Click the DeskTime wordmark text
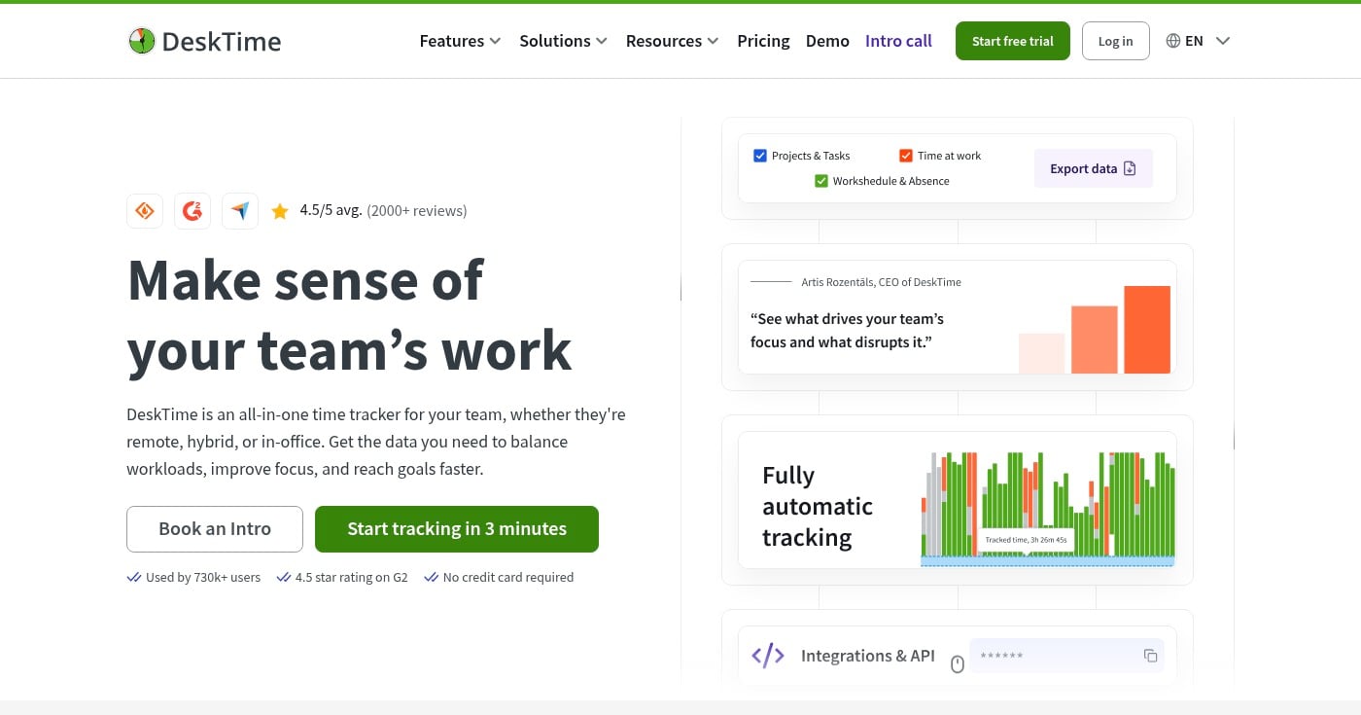This screenshot has height=715, width=1361. [x=222, y=41]
